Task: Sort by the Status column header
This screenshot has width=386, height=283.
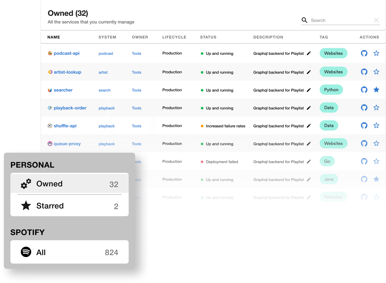Action: (x=208, y=37)
